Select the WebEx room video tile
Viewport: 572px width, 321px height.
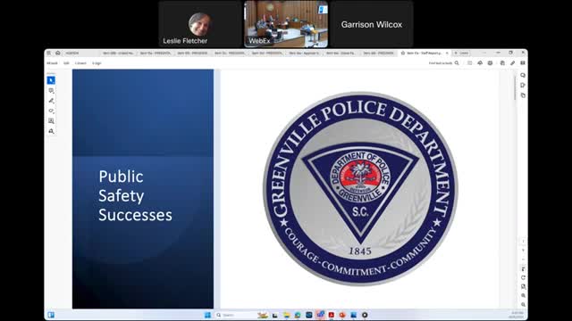tap(286, 24)
